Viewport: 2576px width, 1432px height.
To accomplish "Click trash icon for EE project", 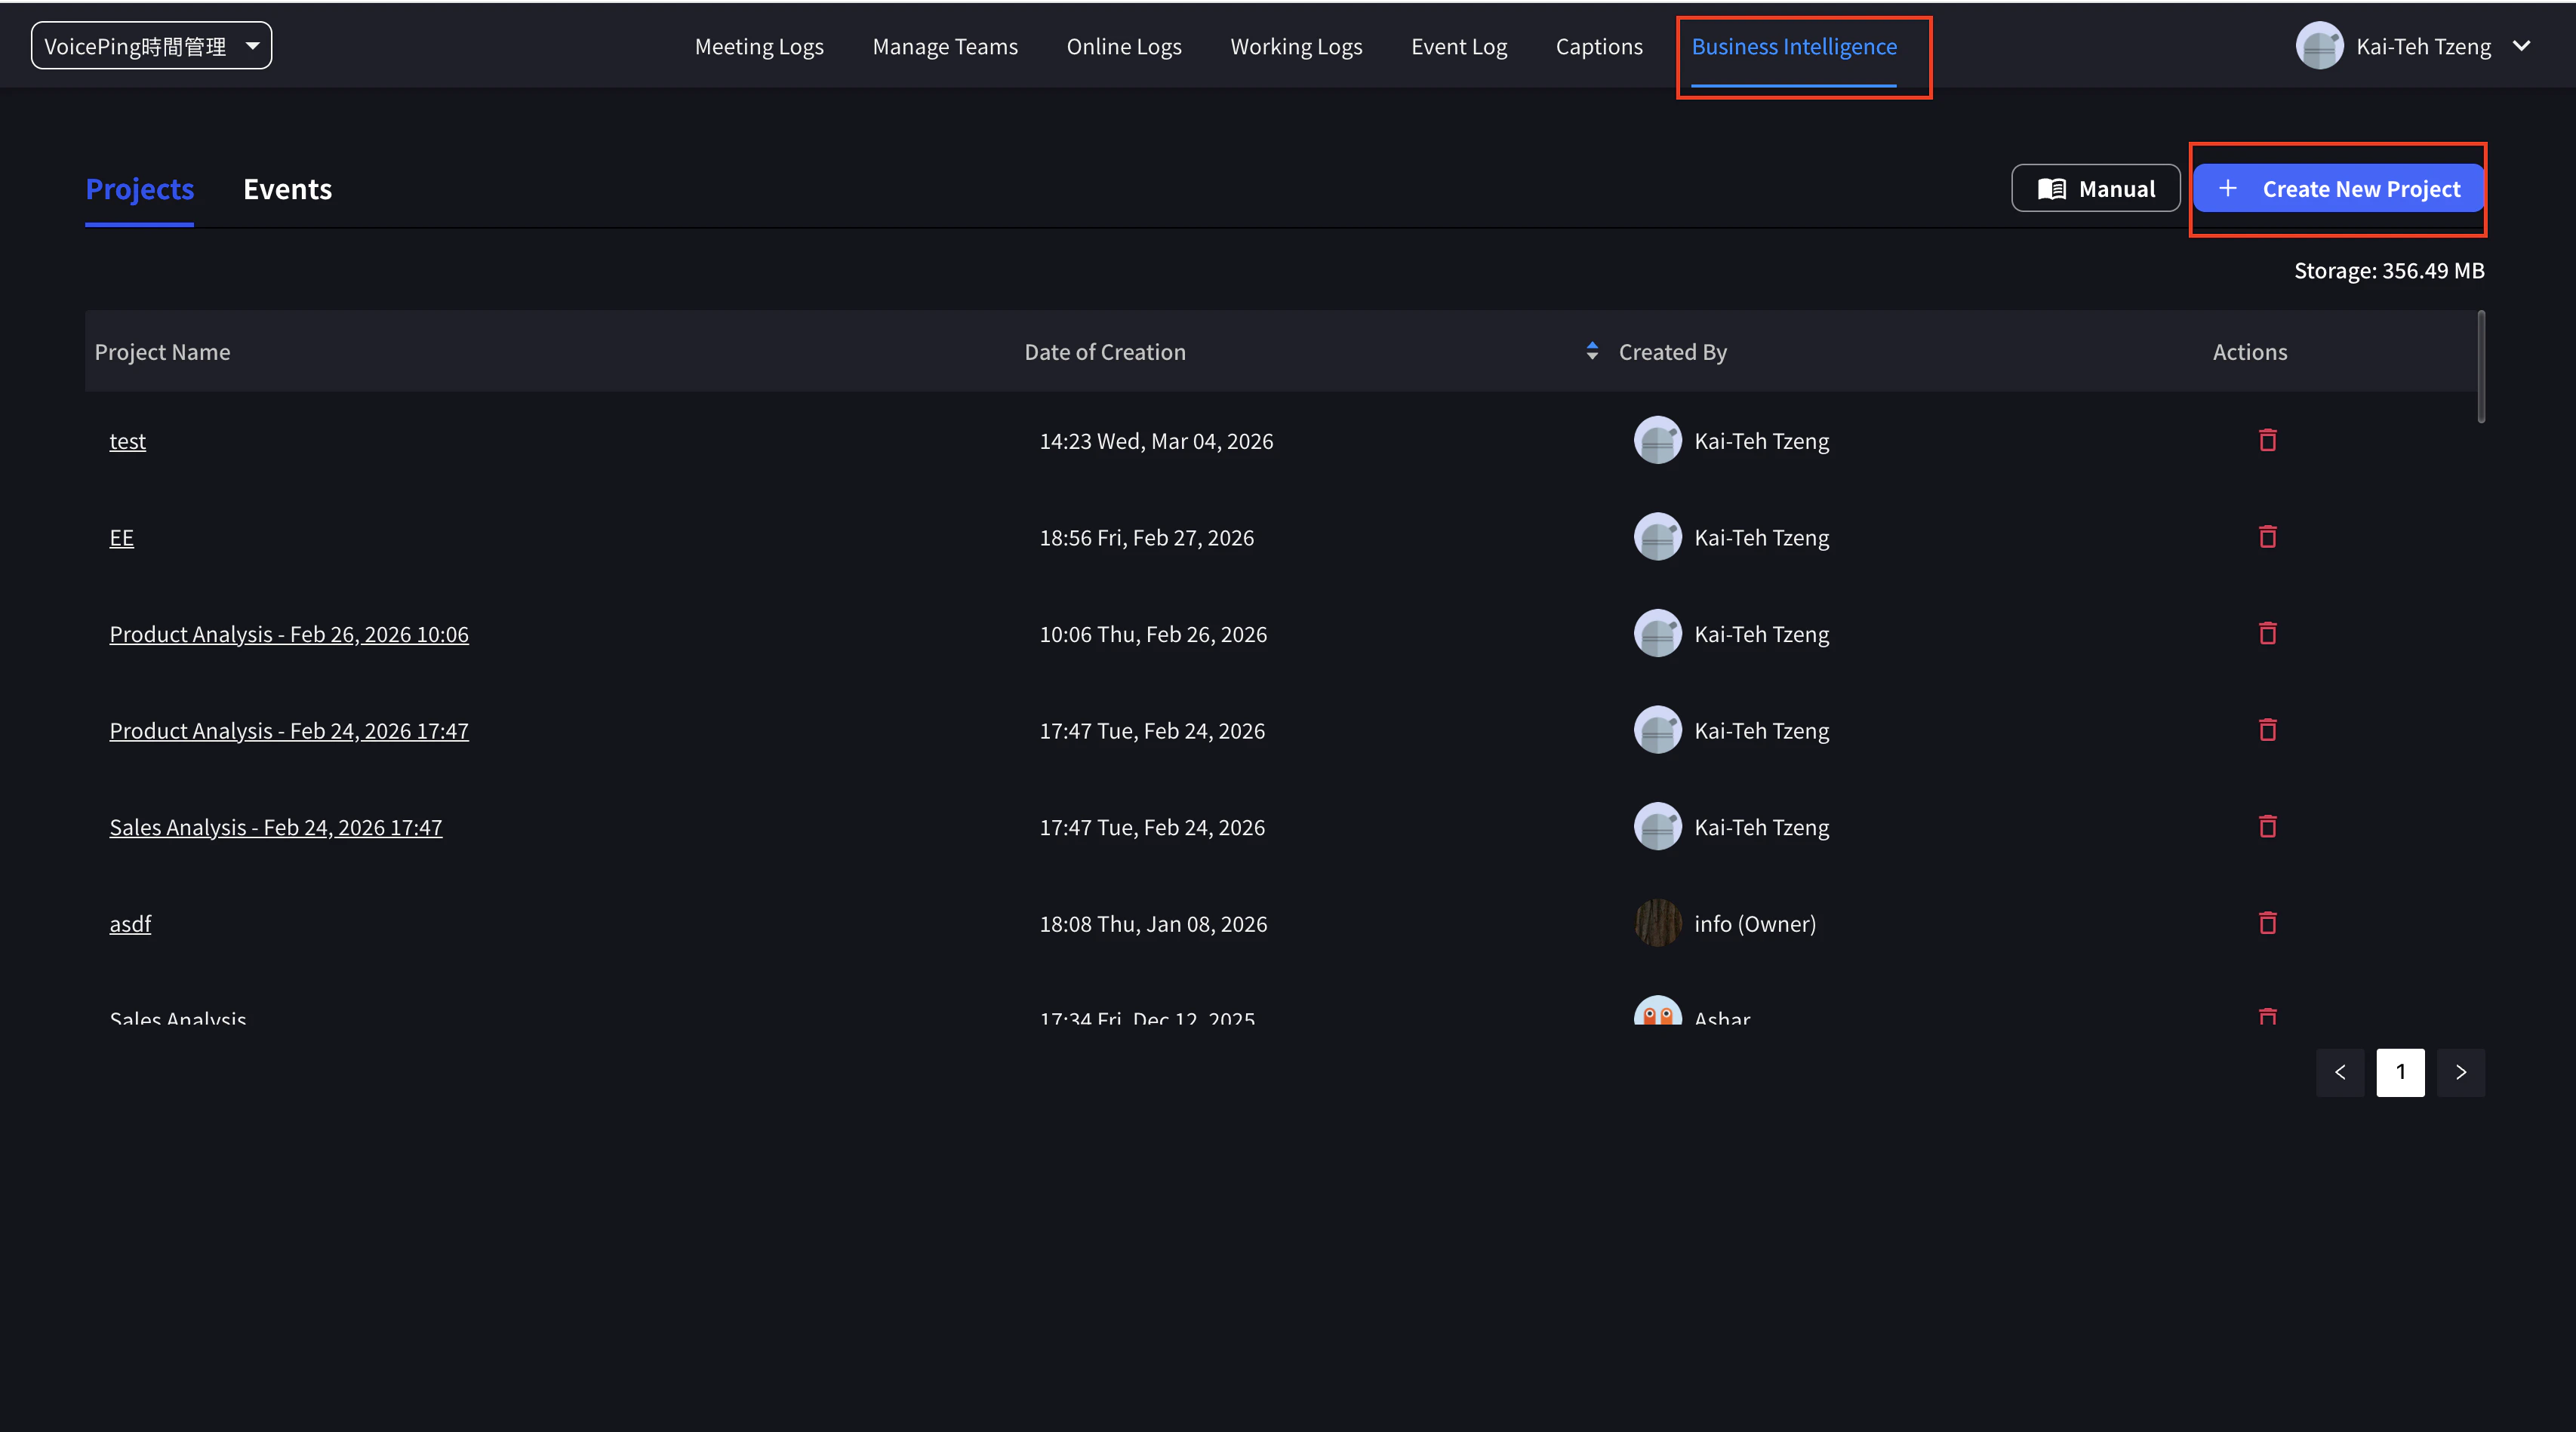I will click(2267, 538).
